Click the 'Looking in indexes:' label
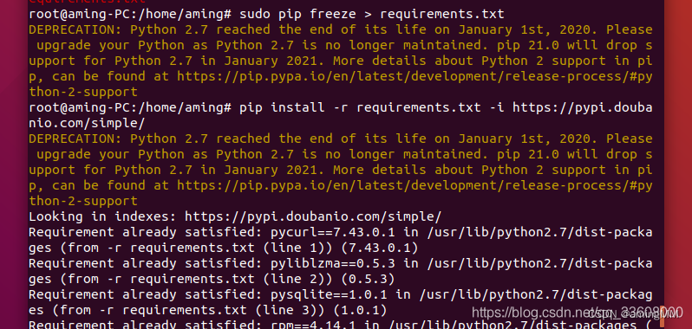Viewport: 692px width, 329px height. [x=103, y=216]
